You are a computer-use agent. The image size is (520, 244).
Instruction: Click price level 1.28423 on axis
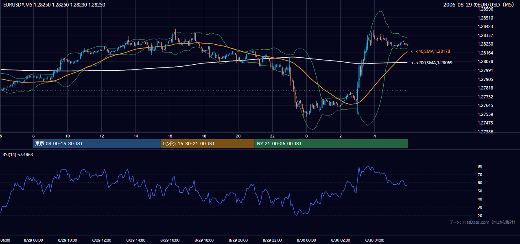tap(485, 26)
